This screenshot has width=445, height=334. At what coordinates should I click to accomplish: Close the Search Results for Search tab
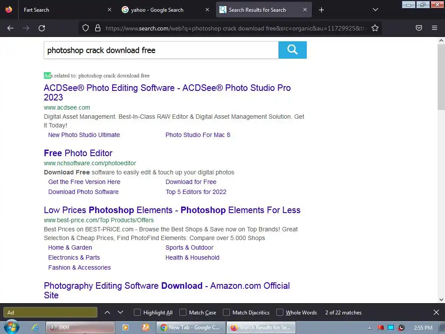305,10
